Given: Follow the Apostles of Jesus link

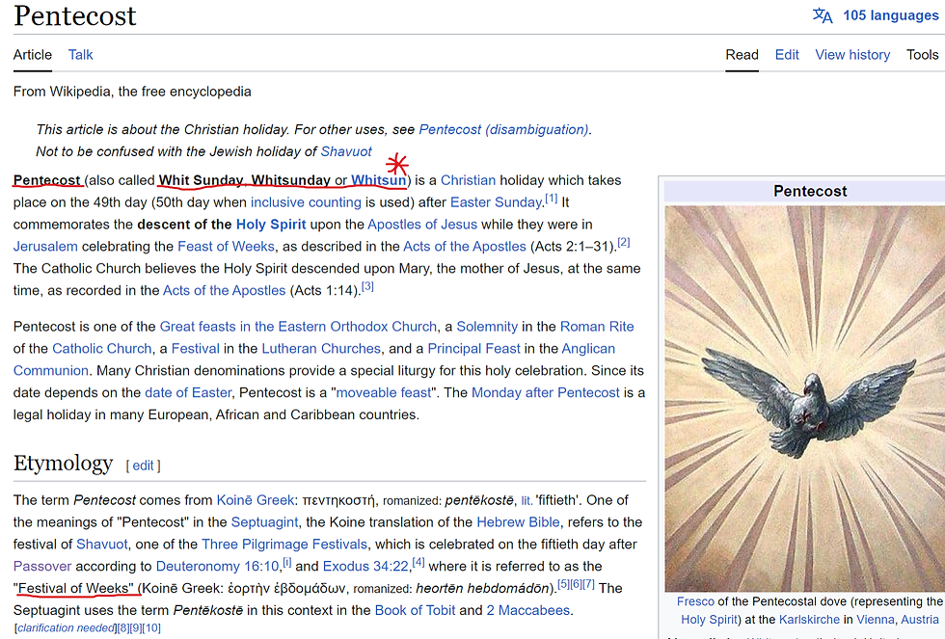Looking at the screenshot, I should [x=422, y=225].
